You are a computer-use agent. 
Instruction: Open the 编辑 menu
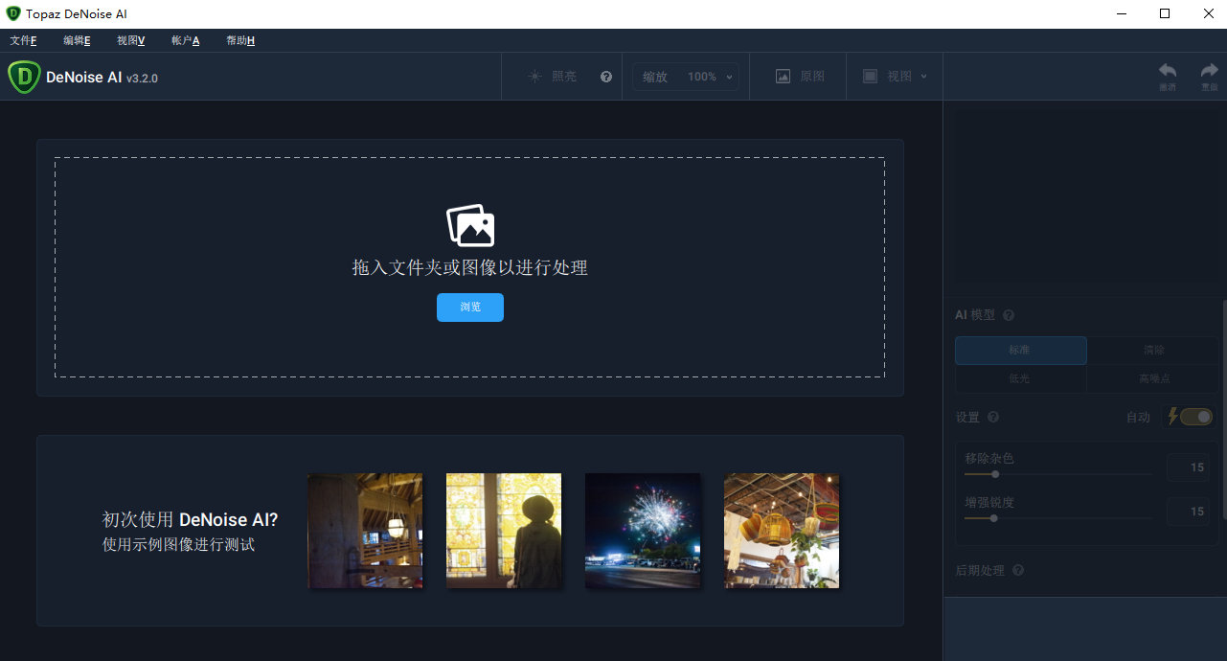[x=77, y=40]
